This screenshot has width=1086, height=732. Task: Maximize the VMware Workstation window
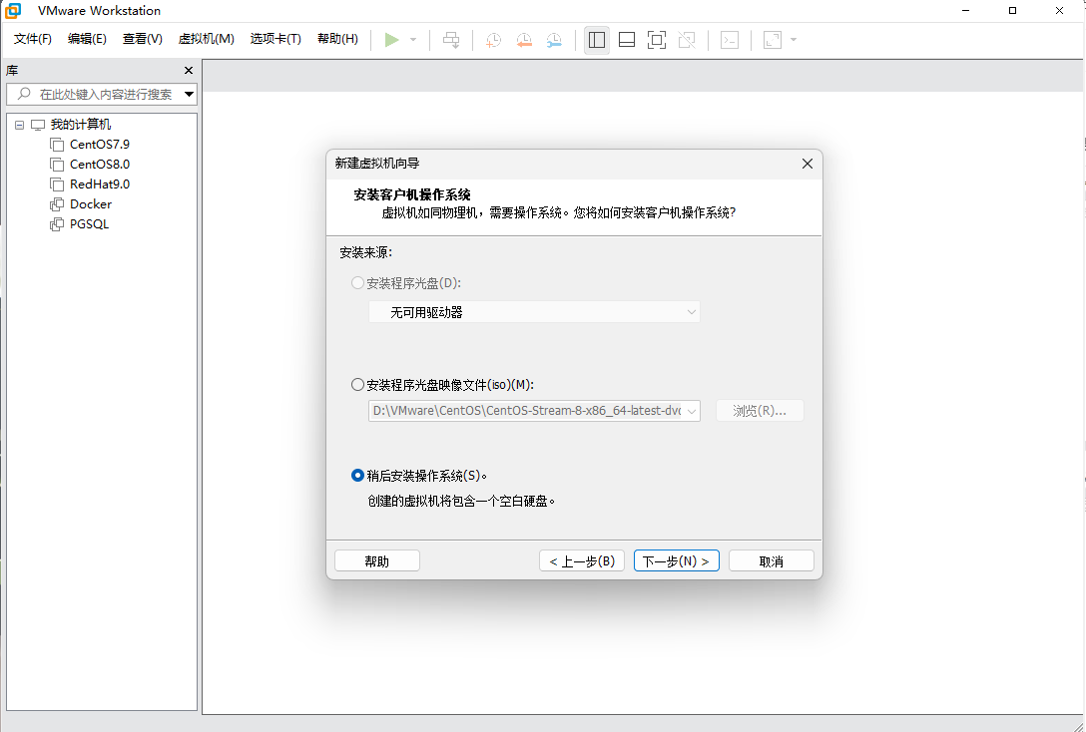click(x=1012, y=10)
